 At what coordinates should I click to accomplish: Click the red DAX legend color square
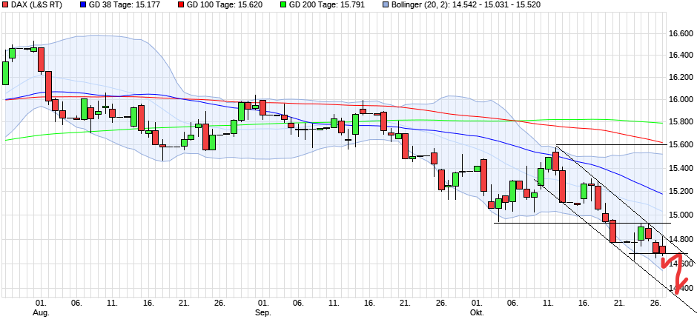click(5, 5)
